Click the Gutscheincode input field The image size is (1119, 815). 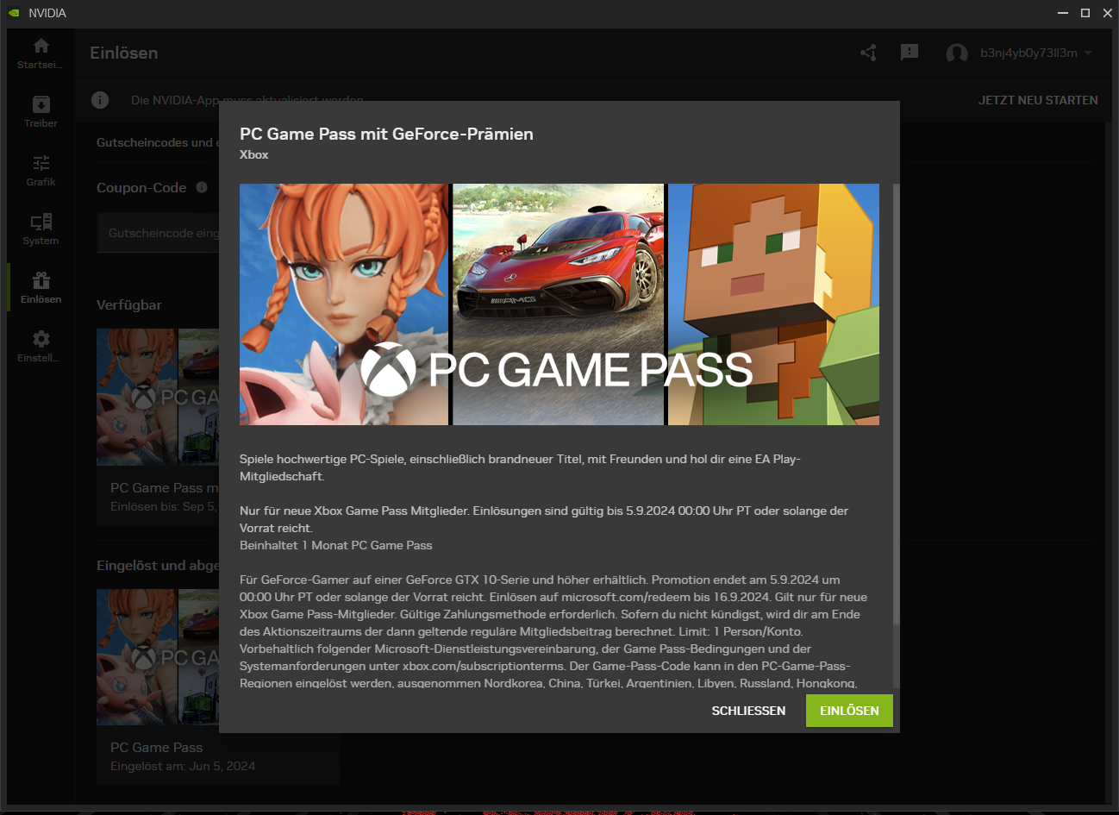point(159,233)
